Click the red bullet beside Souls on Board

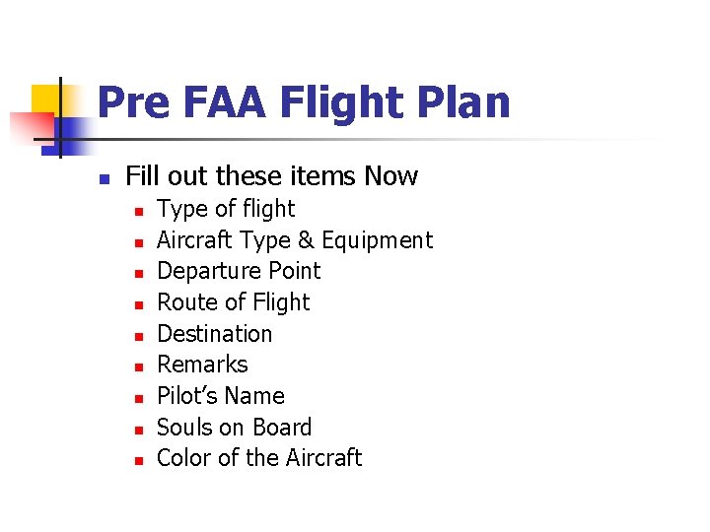(x=140, y=431)
